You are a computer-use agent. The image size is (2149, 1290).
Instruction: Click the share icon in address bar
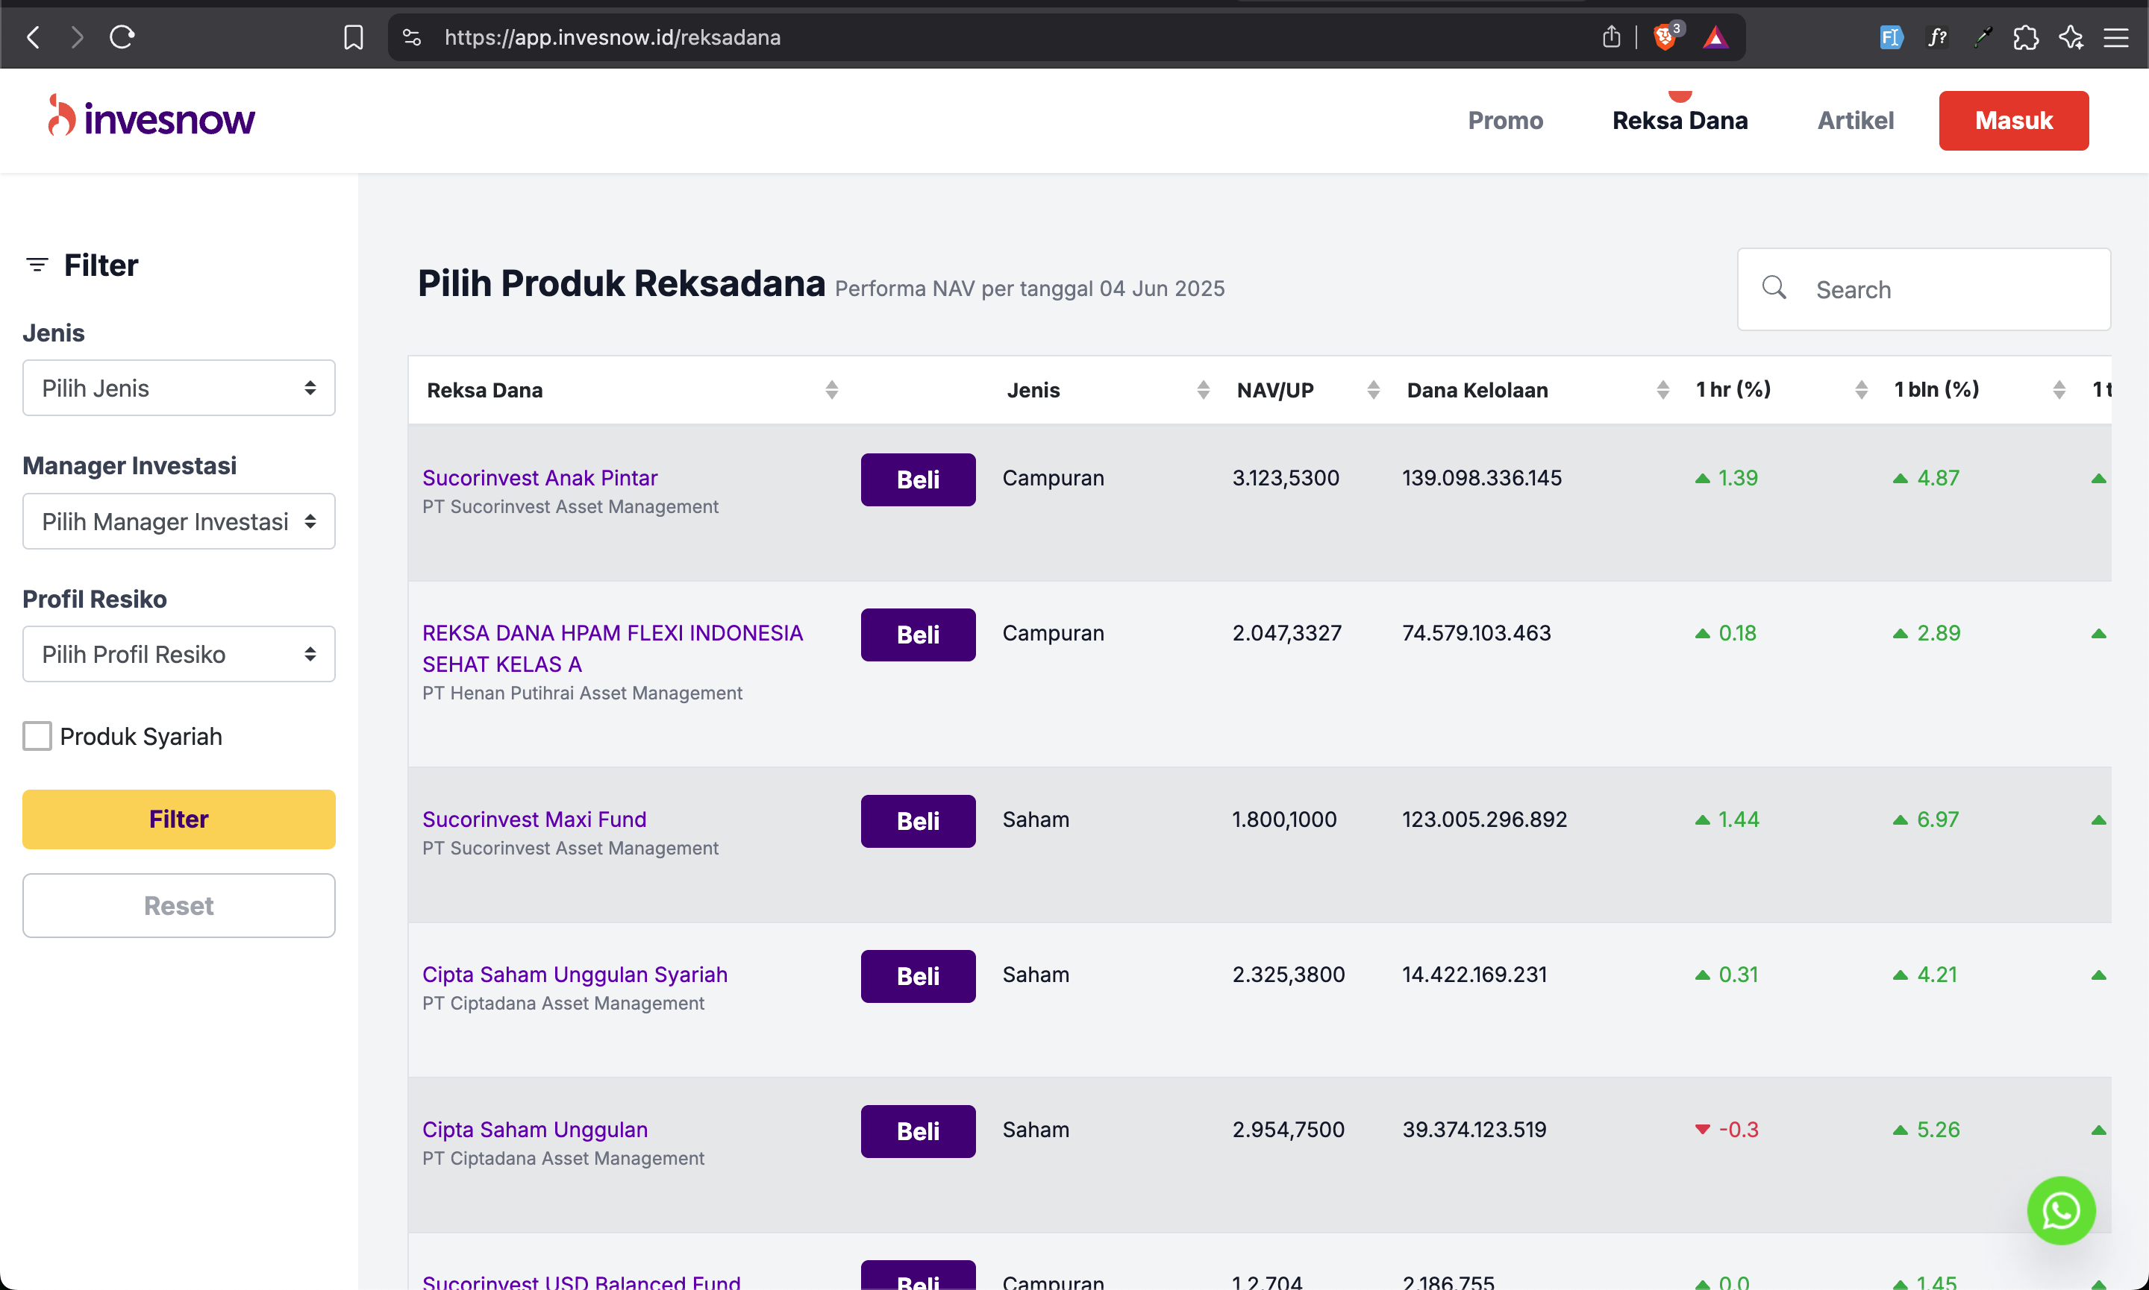click(x=1611, y=37)
